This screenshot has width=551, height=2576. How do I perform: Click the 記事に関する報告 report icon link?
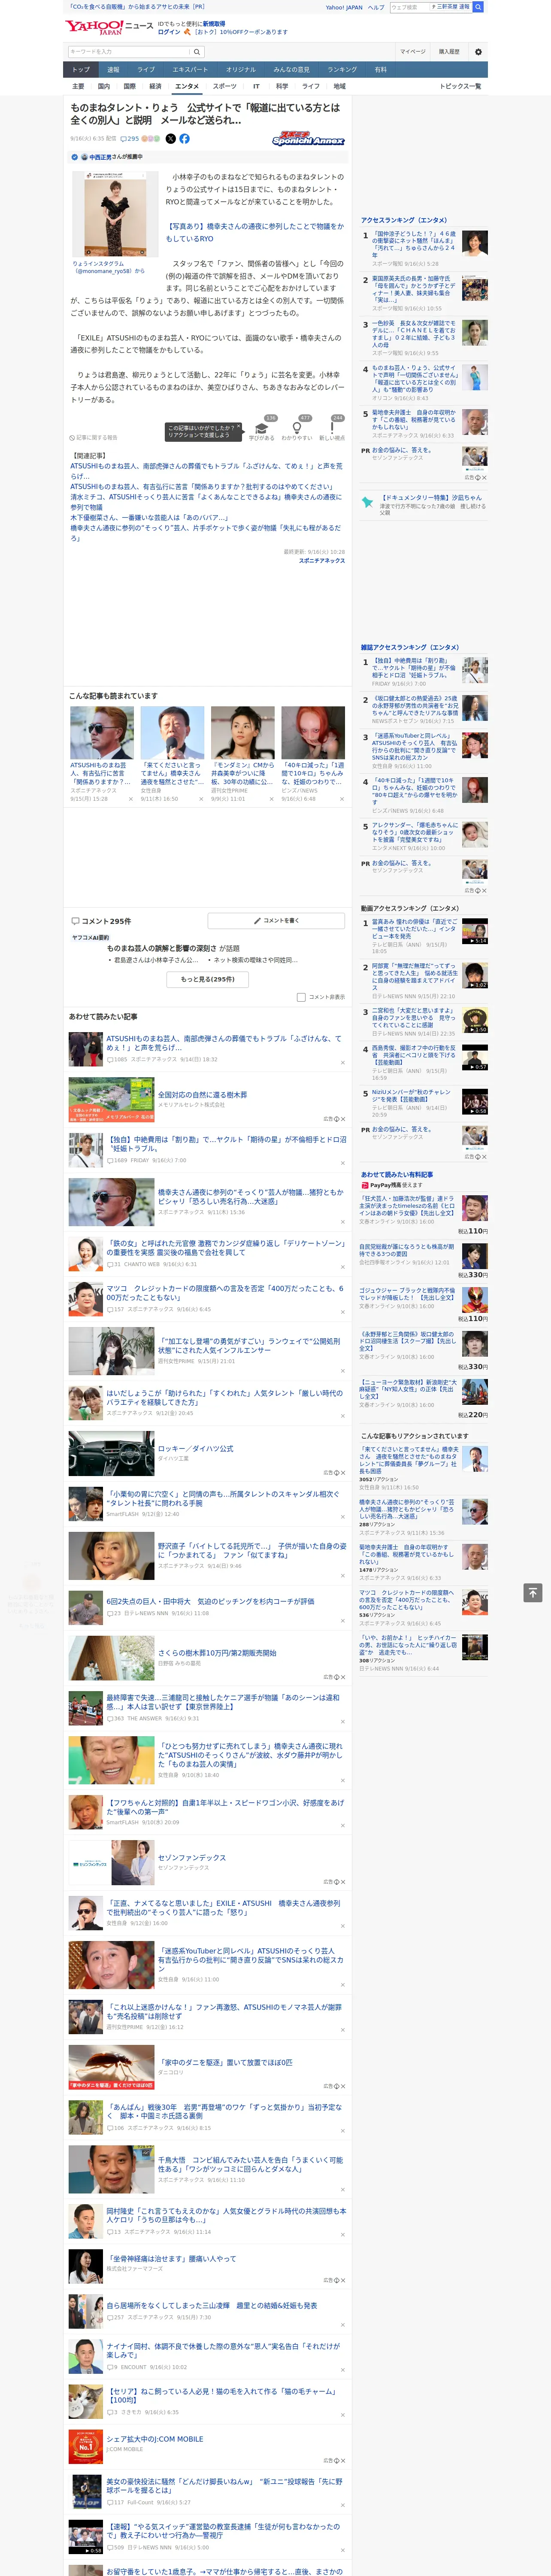[94, 438]
